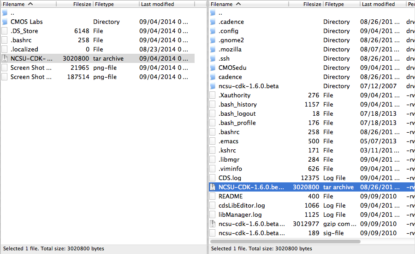Sort remote pane by Last modified header

(382, 4)
